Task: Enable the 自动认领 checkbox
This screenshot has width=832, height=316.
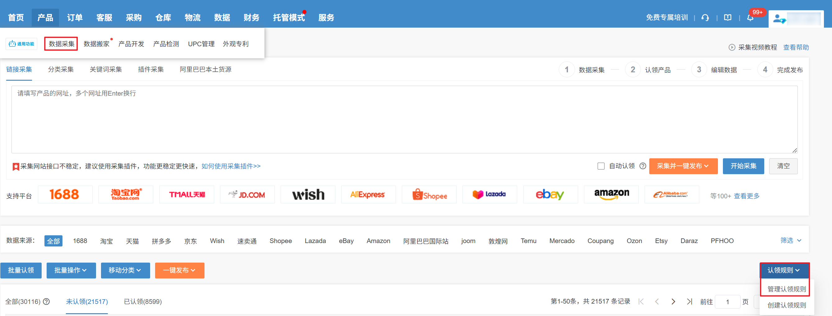Action: pos(601,166)
